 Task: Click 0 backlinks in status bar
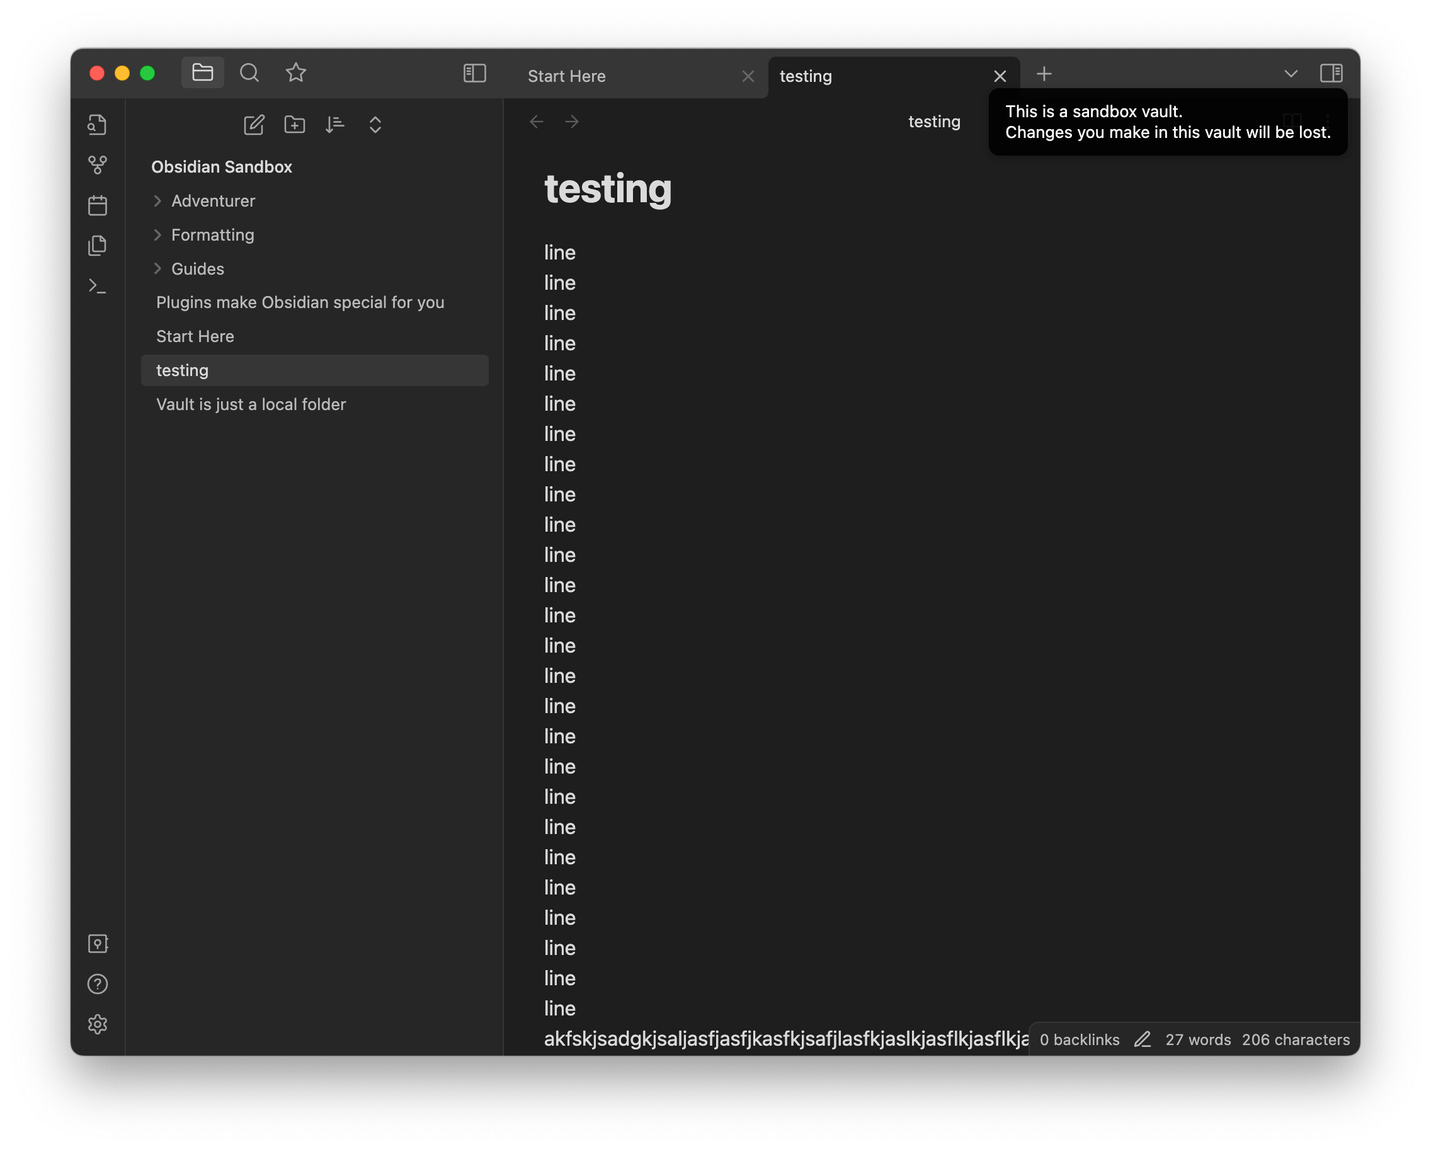[1079, 1039]
